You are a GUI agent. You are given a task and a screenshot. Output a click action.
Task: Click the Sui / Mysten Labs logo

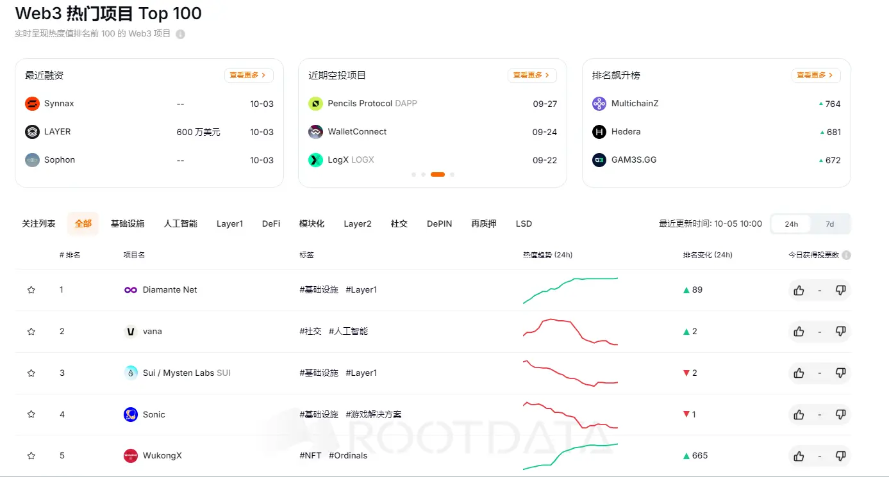[131, 373]
